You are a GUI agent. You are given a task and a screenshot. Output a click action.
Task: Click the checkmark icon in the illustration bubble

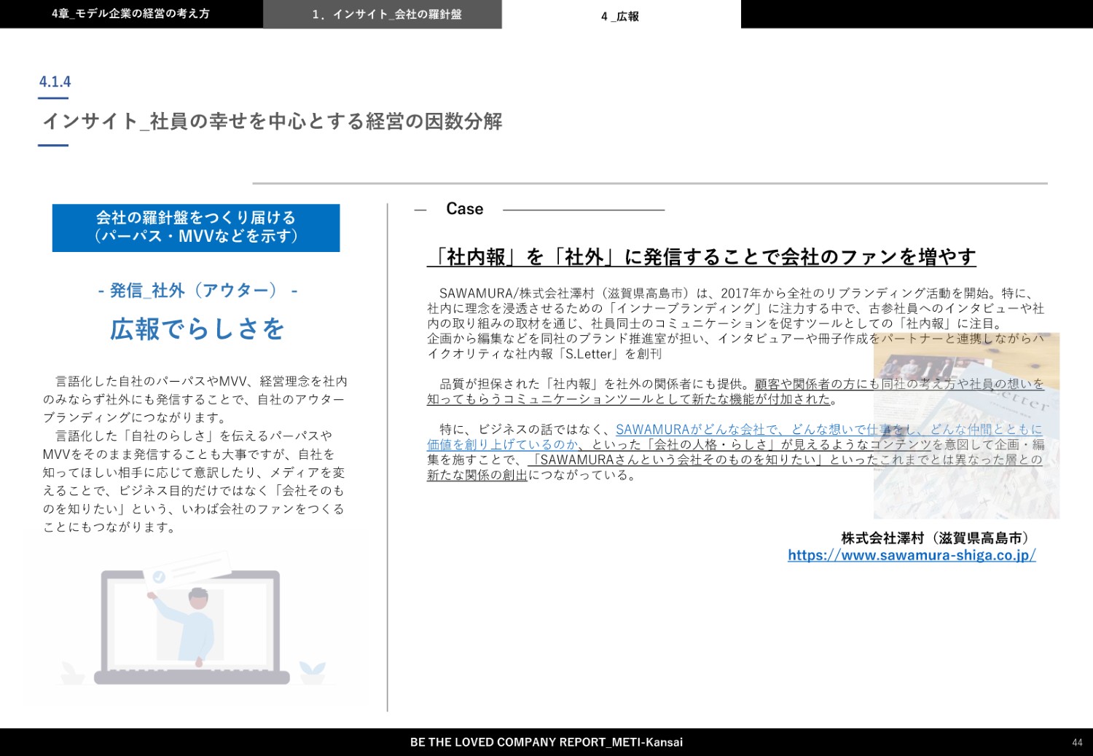point(159,577)
